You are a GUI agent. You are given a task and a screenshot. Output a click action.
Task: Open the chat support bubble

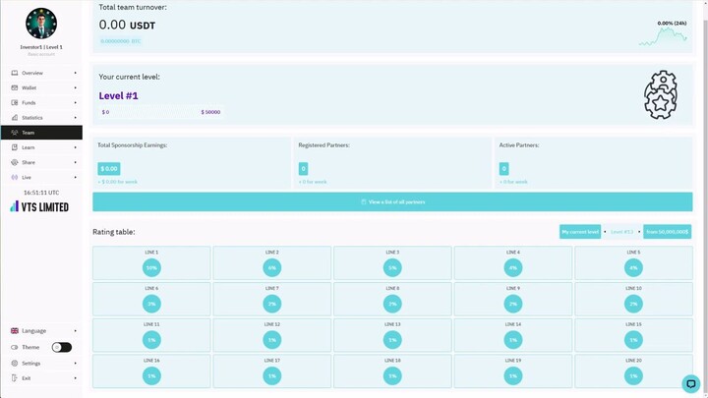pos(690,384)
